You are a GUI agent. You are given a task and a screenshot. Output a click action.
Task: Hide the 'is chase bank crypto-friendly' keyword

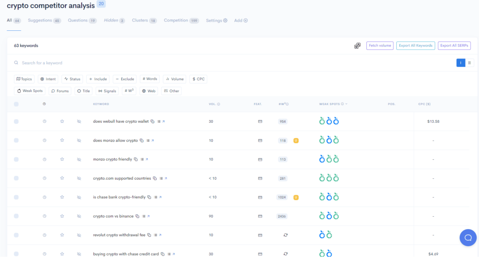point(79,198)
